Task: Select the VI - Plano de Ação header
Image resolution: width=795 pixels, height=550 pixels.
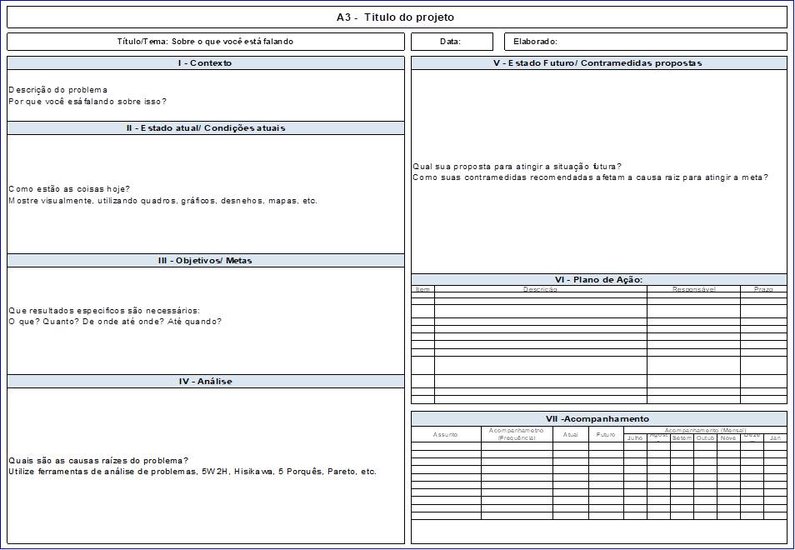Action: click(x=597, y=280)
